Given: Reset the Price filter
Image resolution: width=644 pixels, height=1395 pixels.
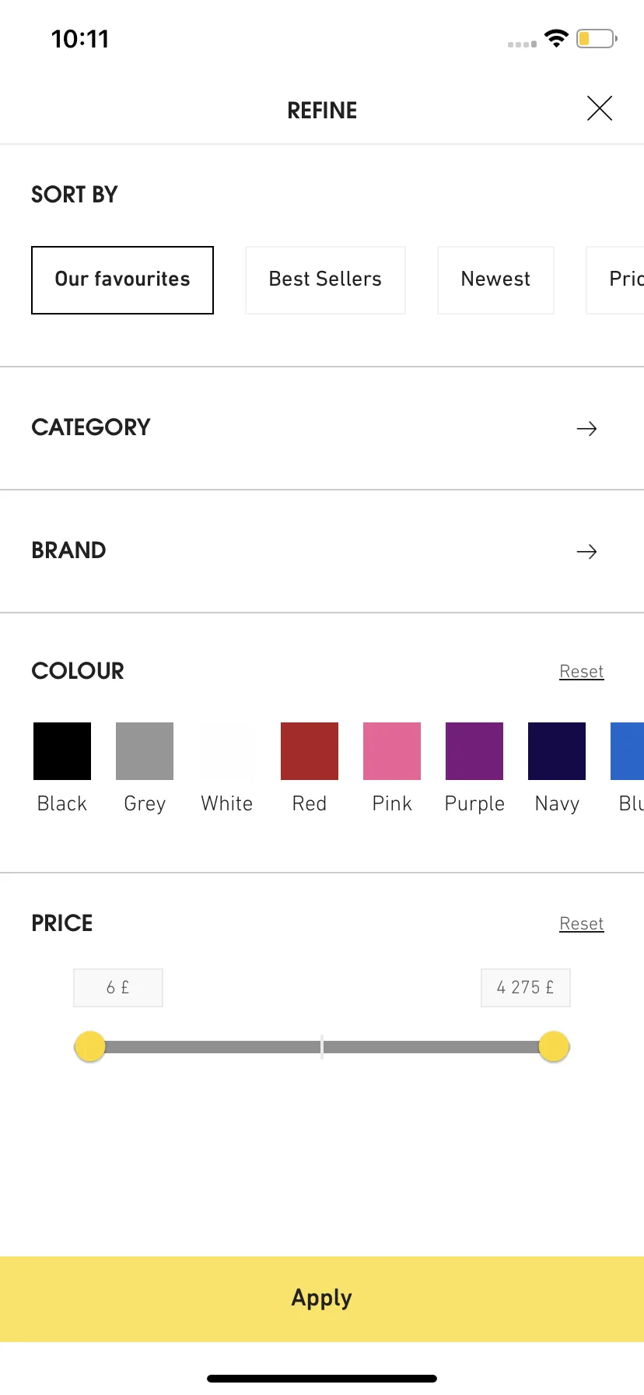Looking at the screenshot, I should pos(582,923).
